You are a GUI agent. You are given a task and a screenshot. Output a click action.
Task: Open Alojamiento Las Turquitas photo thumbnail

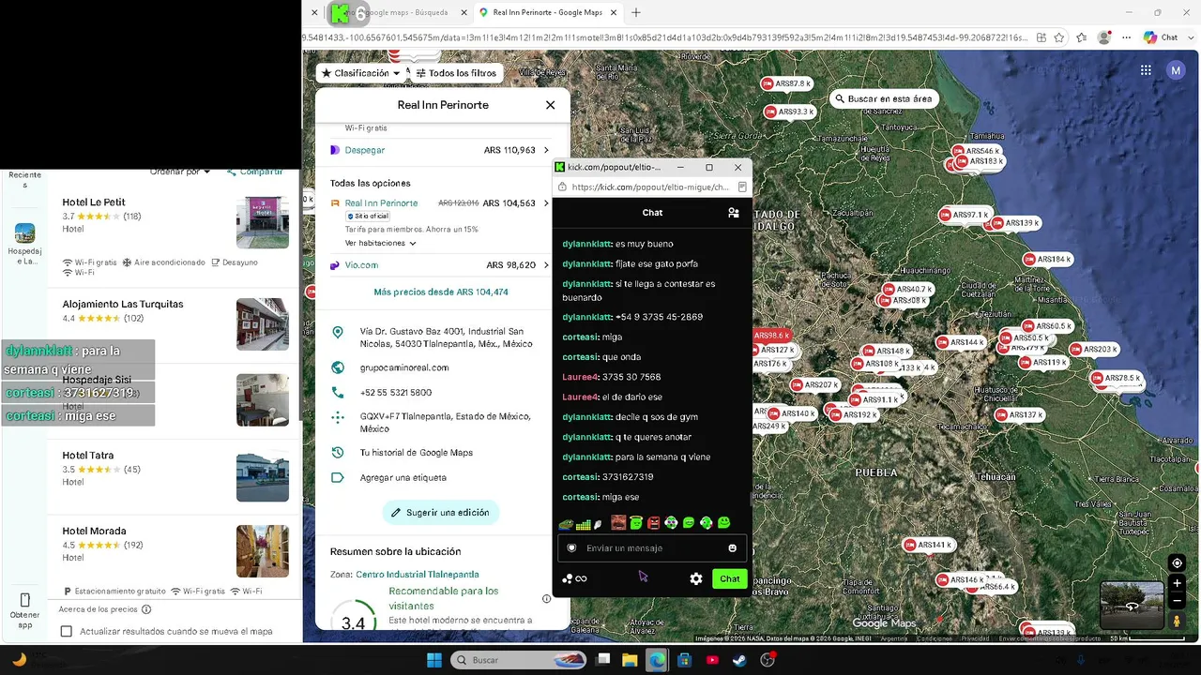263,324
